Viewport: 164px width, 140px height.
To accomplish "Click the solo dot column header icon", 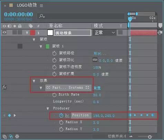I will [15, 26].
